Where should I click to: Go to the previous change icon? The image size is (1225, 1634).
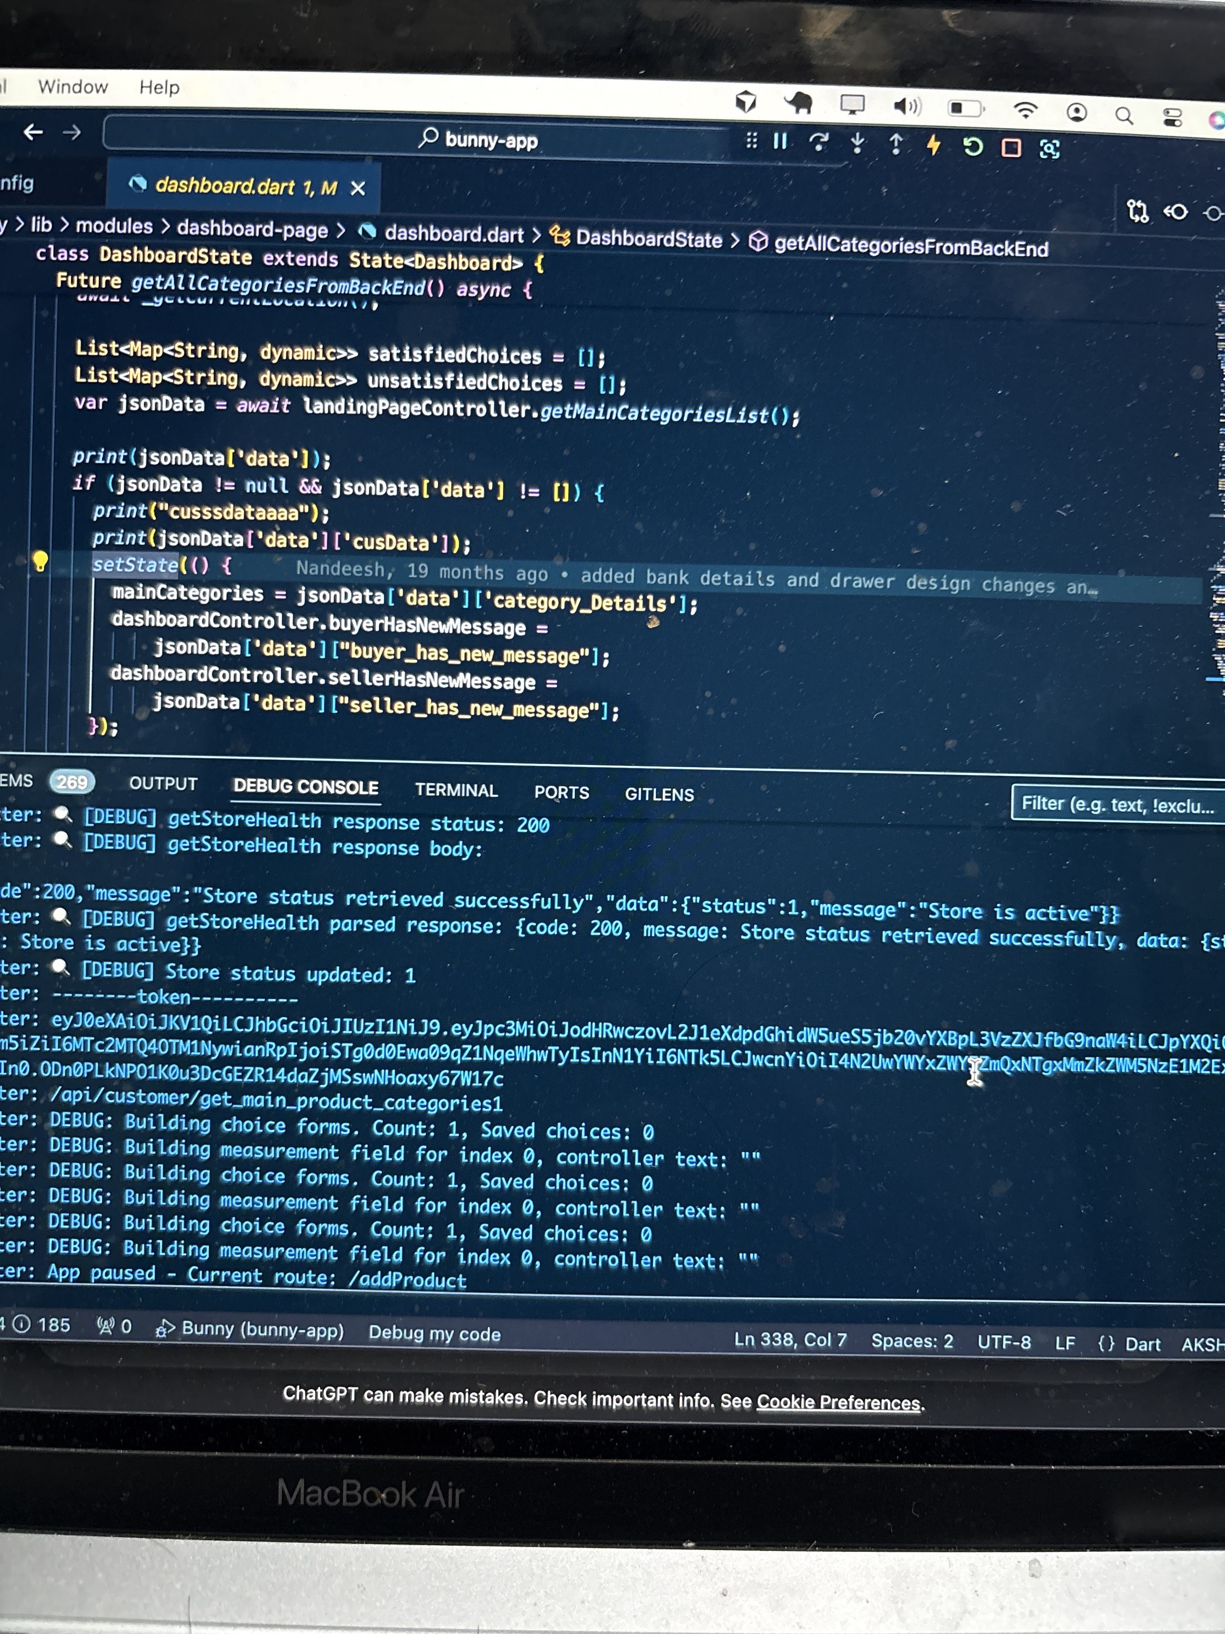tap(1176, 213)
